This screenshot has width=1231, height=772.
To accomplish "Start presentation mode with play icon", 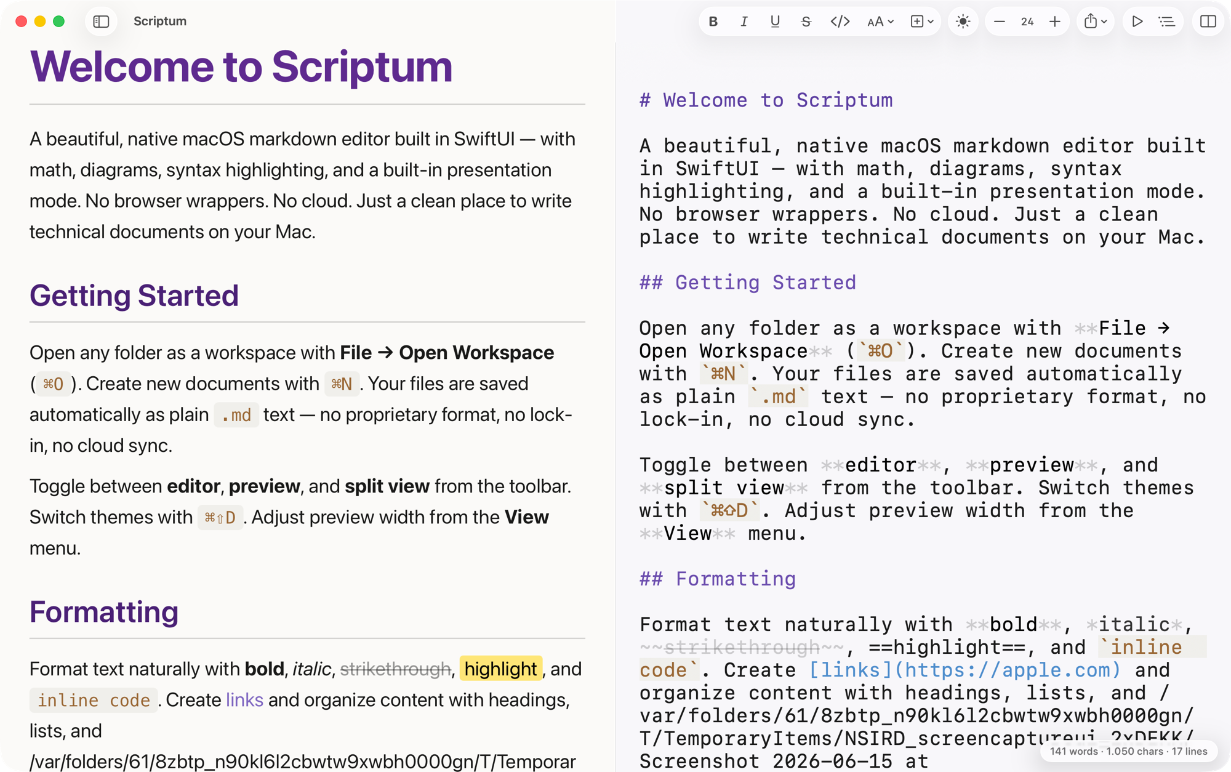I will 1137,22.
